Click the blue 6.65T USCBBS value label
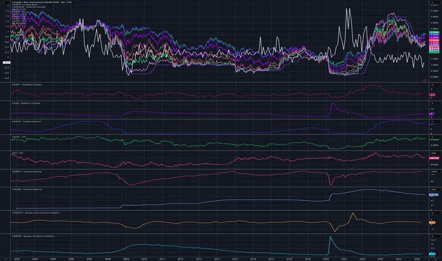The height and width of the screenshot is (261, 442). pyautogui.click(x=433, y=195)
